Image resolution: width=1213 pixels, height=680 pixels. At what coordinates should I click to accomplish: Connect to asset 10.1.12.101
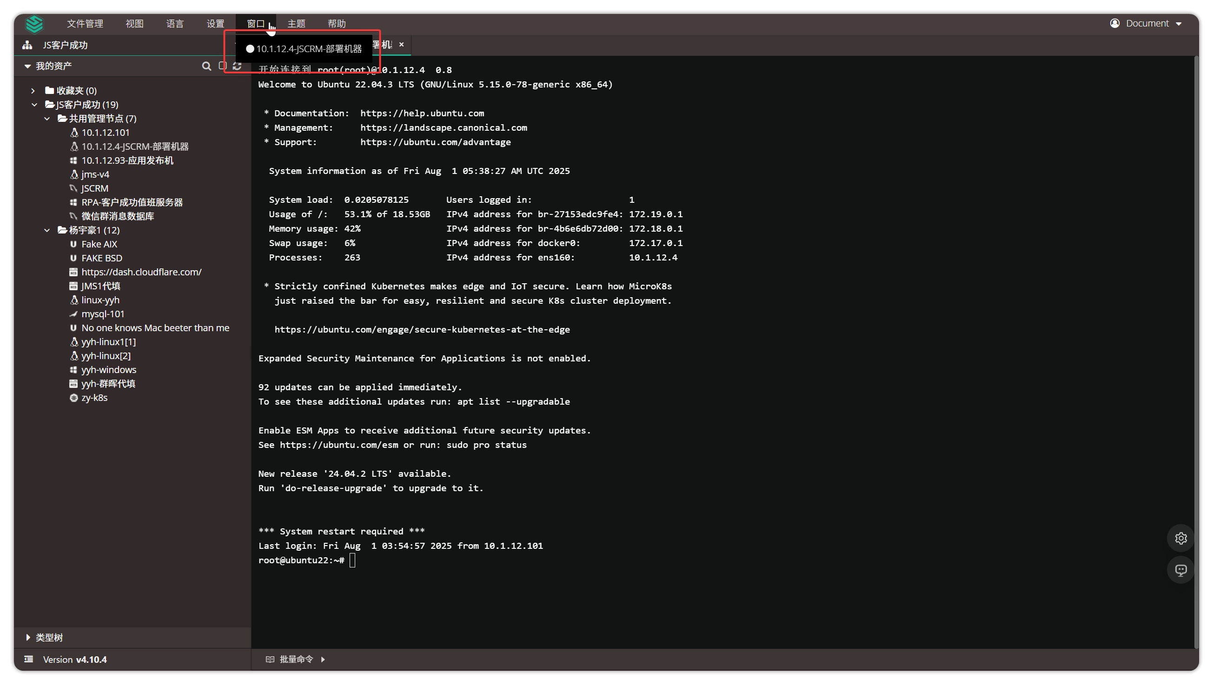[x=105, y=133]
